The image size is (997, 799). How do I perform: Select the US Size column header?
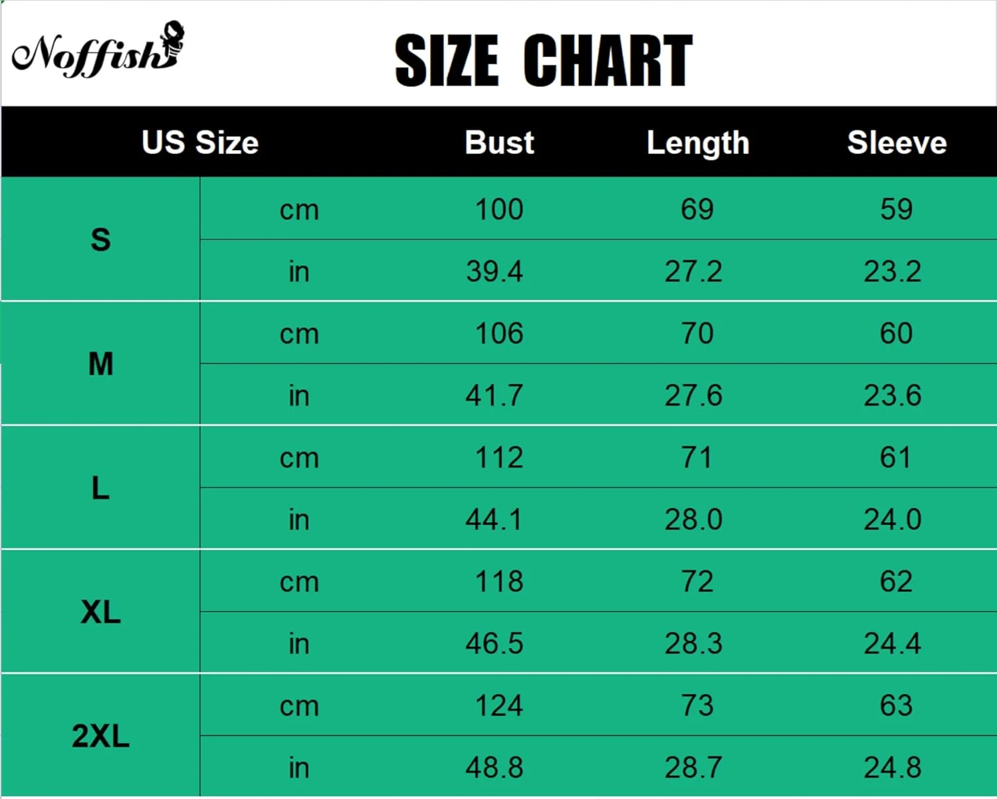200,143
